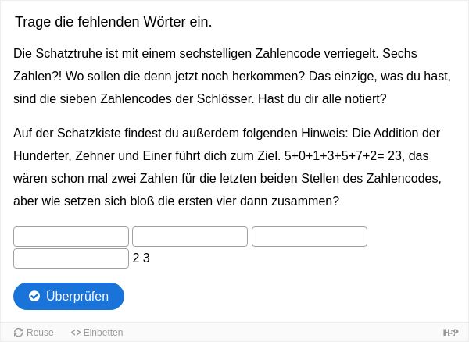Click the "2 3" text after the field

(x=141, y=258)
